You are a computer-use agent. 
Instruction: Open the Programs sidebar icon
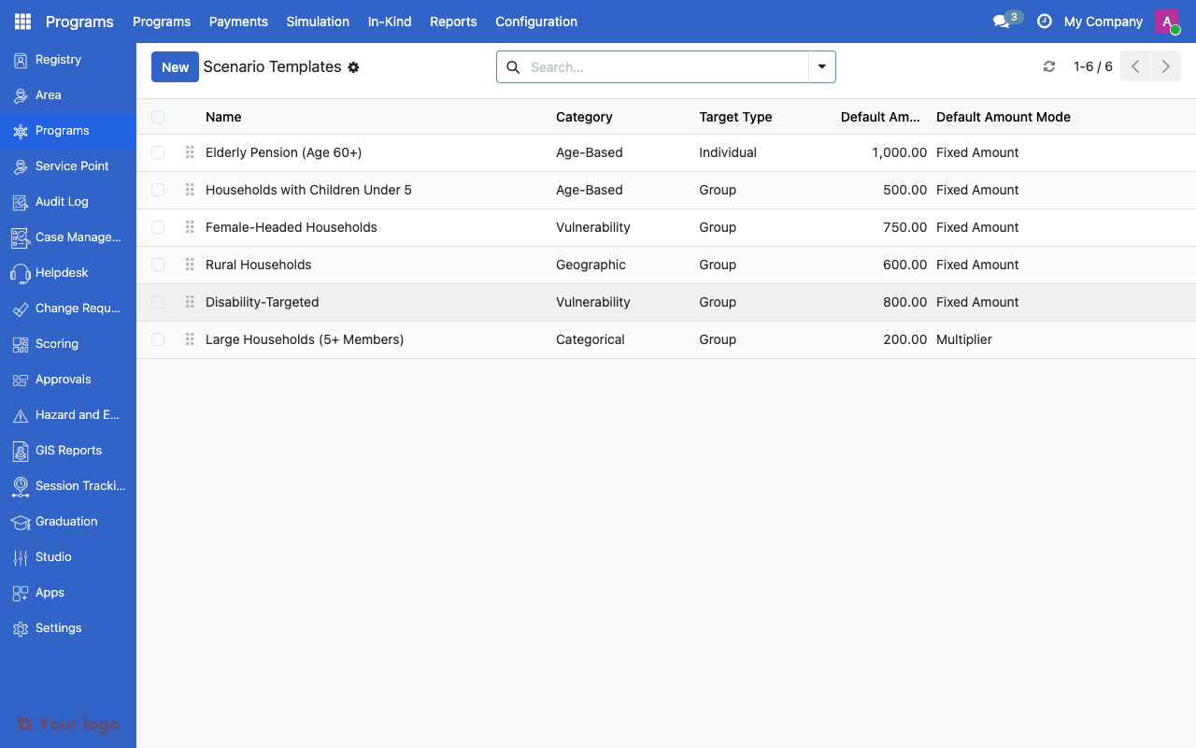[21, 131]
